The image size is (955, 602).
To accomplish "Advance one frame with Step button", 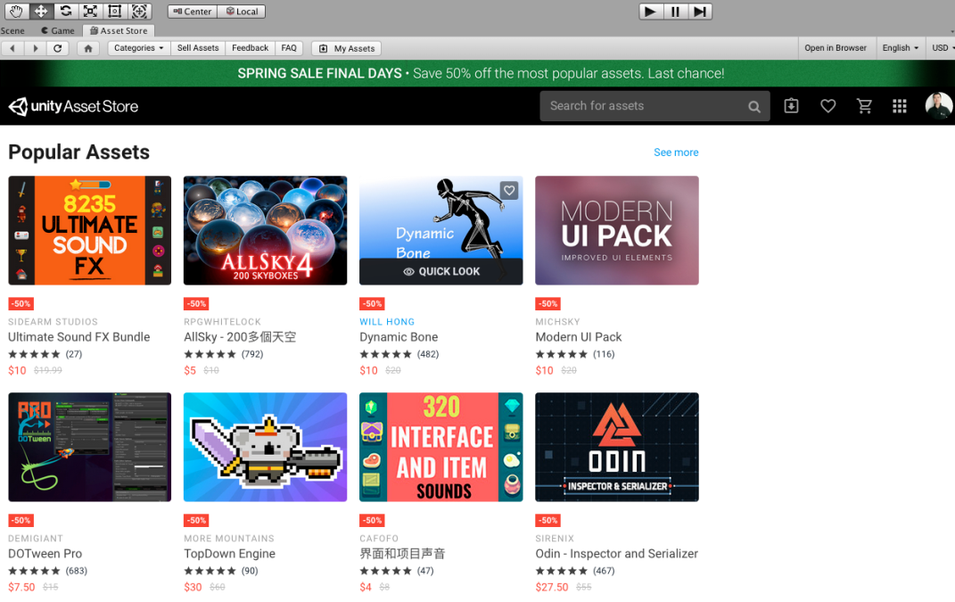I will tap(700, 12).
